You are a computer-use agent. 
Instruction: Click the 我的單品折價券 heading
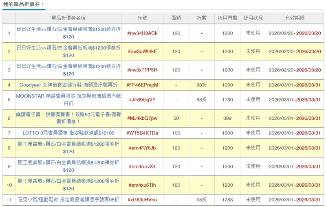tap(24, 4)
